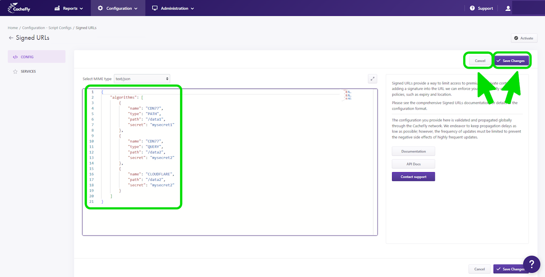Click the Support question mark icon
Viewport: 545px width, 277px height.
(x=472, y=8)
